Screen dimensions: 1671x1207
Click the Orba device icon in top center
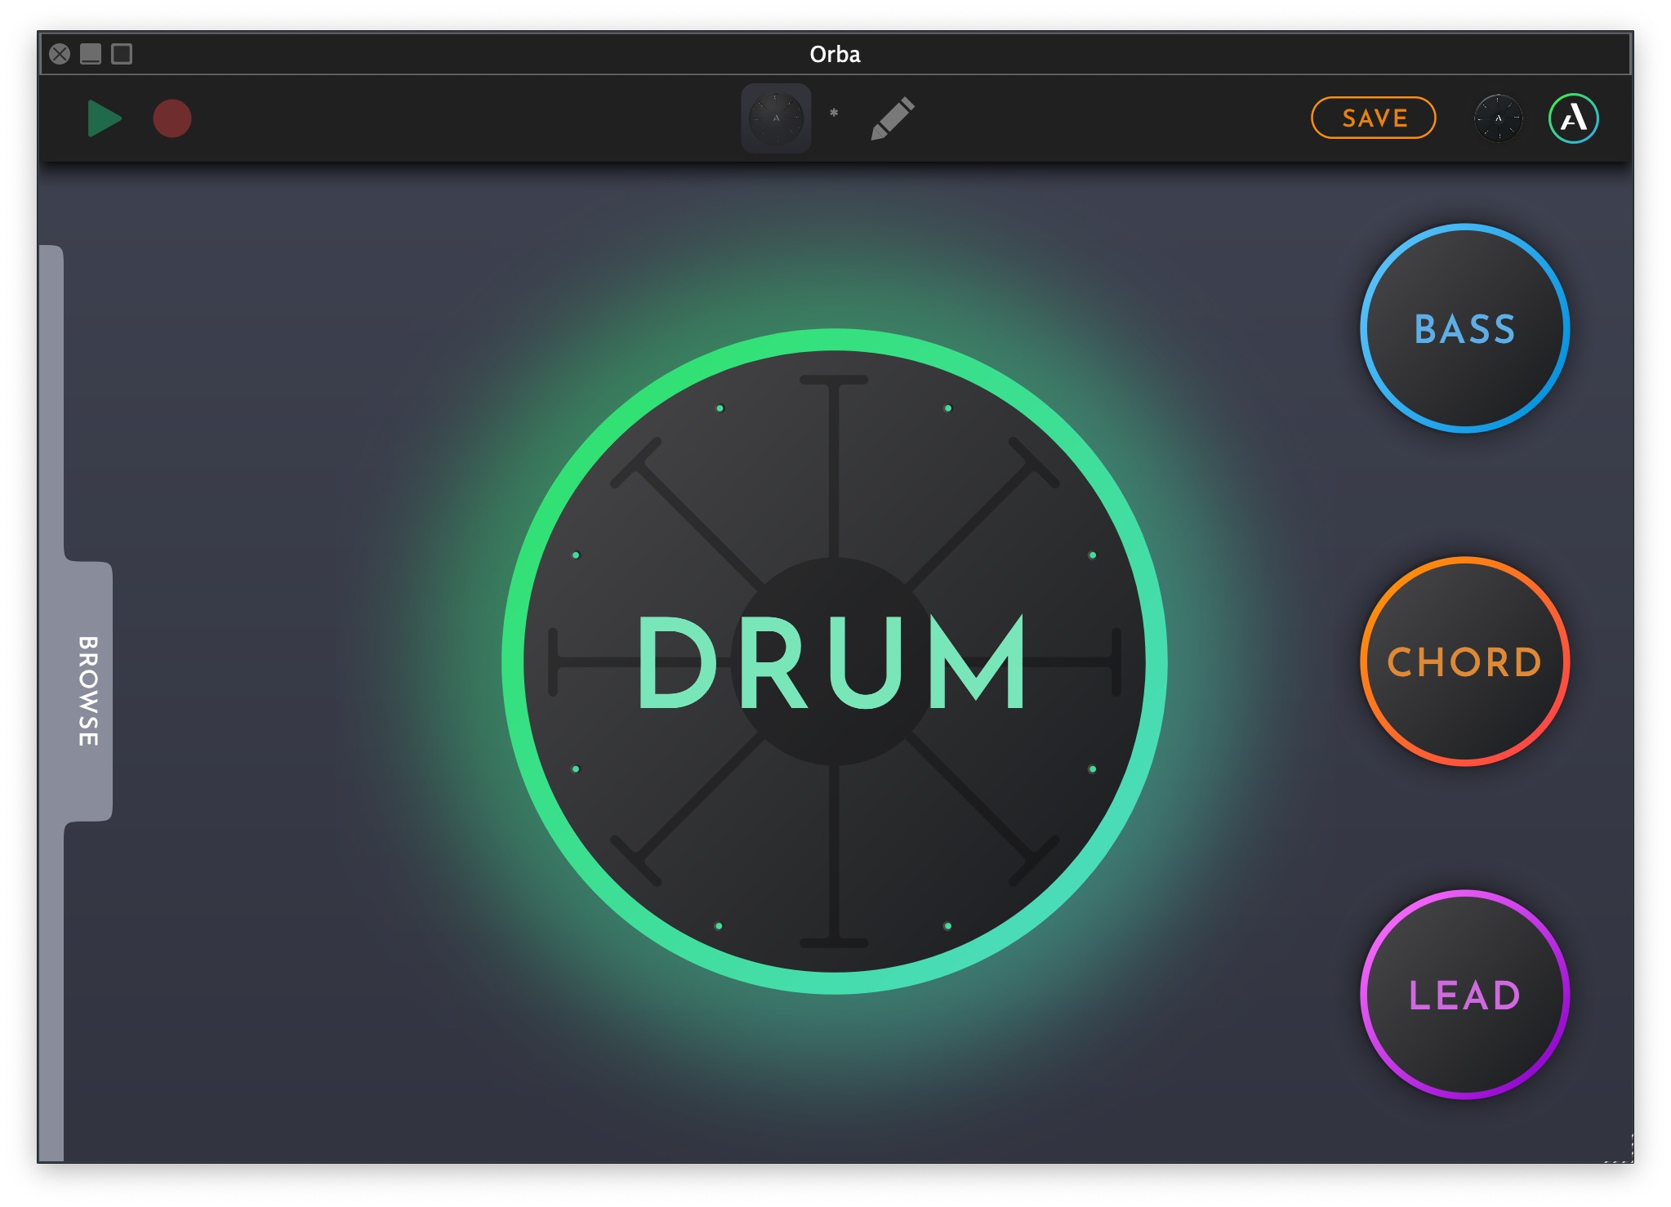coord(775,118)
